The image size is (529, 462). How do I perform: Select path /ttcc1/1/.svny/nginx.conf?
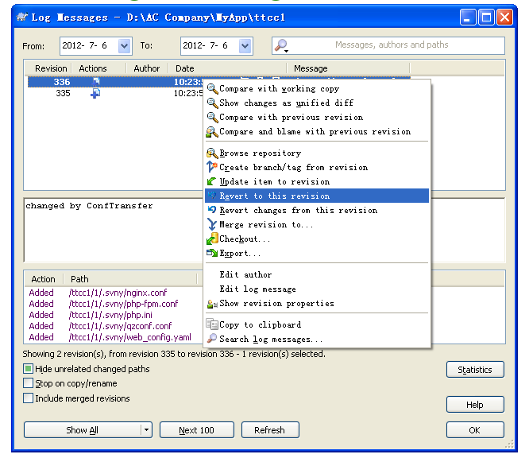pyautogui.click(x=118, y=293)
